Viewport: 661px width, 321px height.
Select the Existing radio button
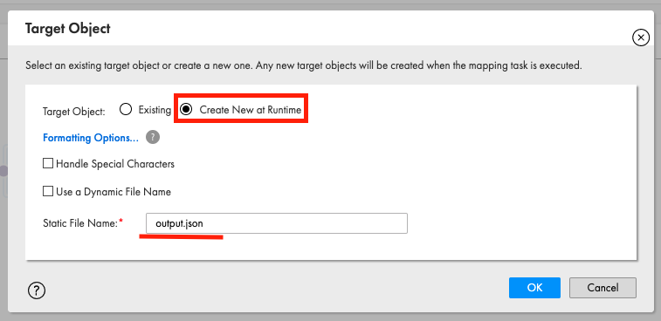pyautogui.click(x=126, y=110)
